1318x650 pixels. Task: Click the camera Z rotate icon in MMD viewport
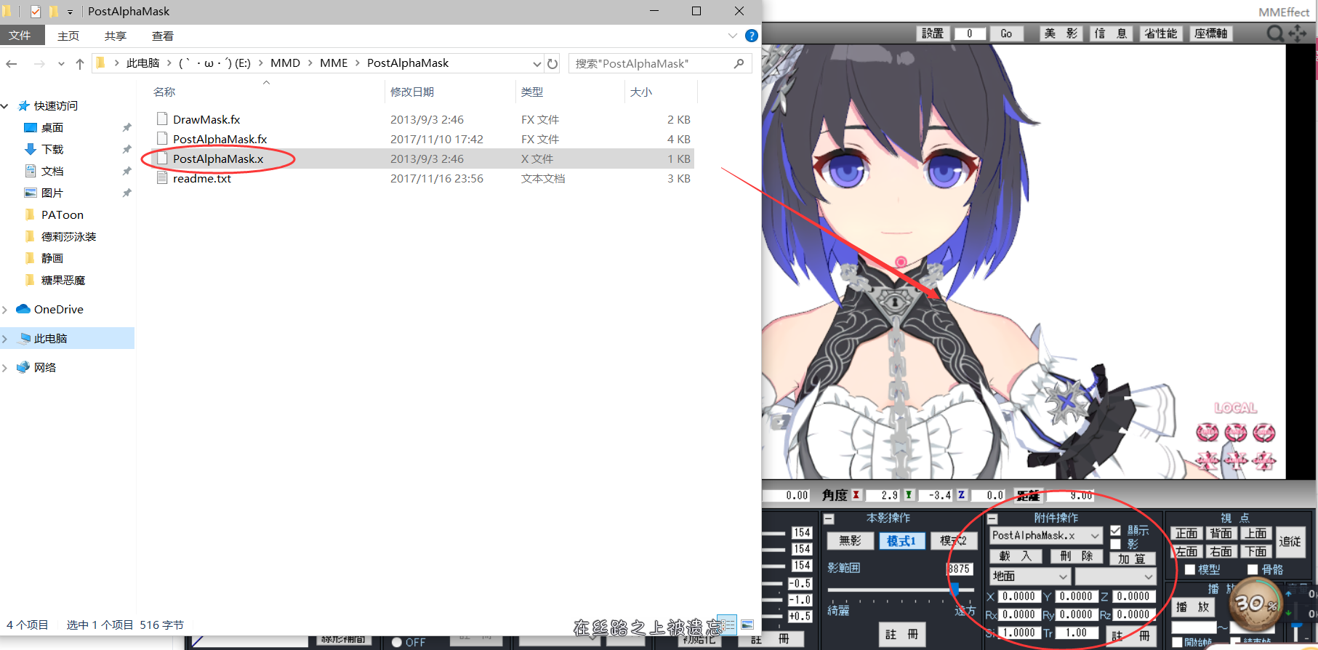(1264, 433)
